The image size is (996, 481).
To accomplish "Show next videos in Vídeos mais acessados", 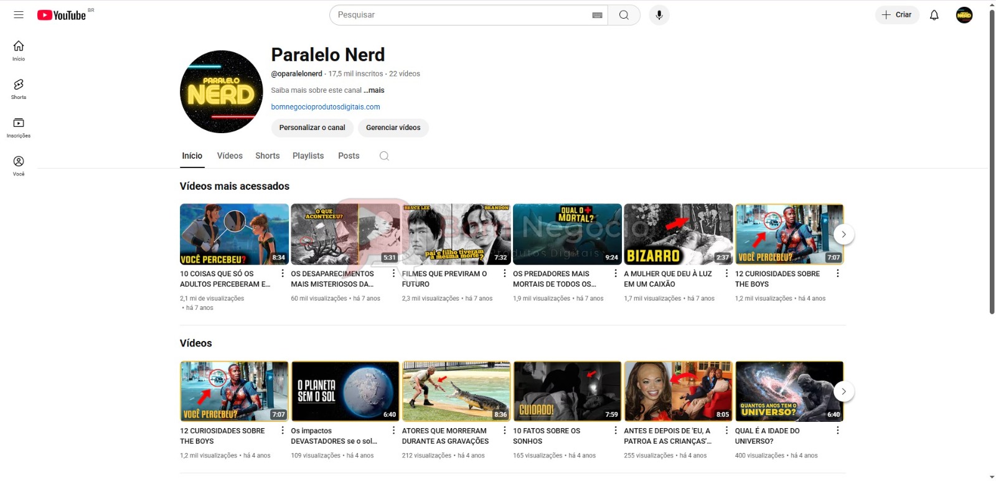I will (x=843, y=235).
